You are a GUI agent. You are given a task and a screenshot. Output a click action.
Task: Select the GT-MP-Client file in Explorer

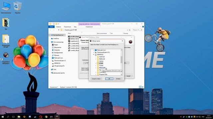73,37
